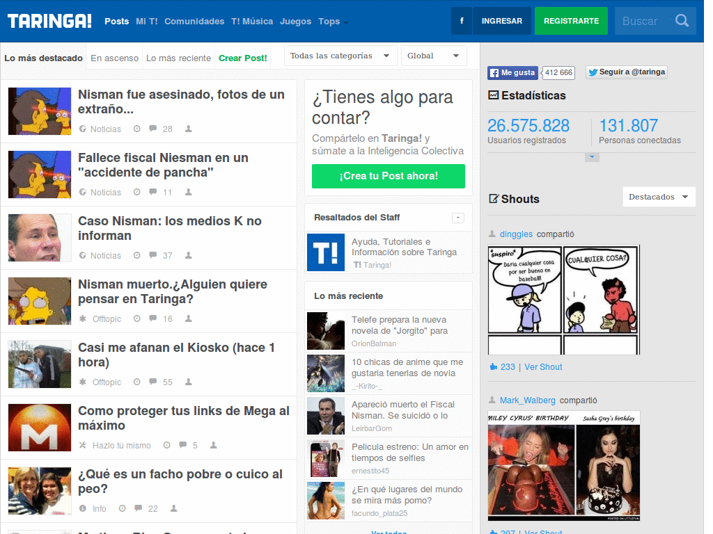
Task: Click comment icon on Caso Nisman post
Action: click(152, 255)
